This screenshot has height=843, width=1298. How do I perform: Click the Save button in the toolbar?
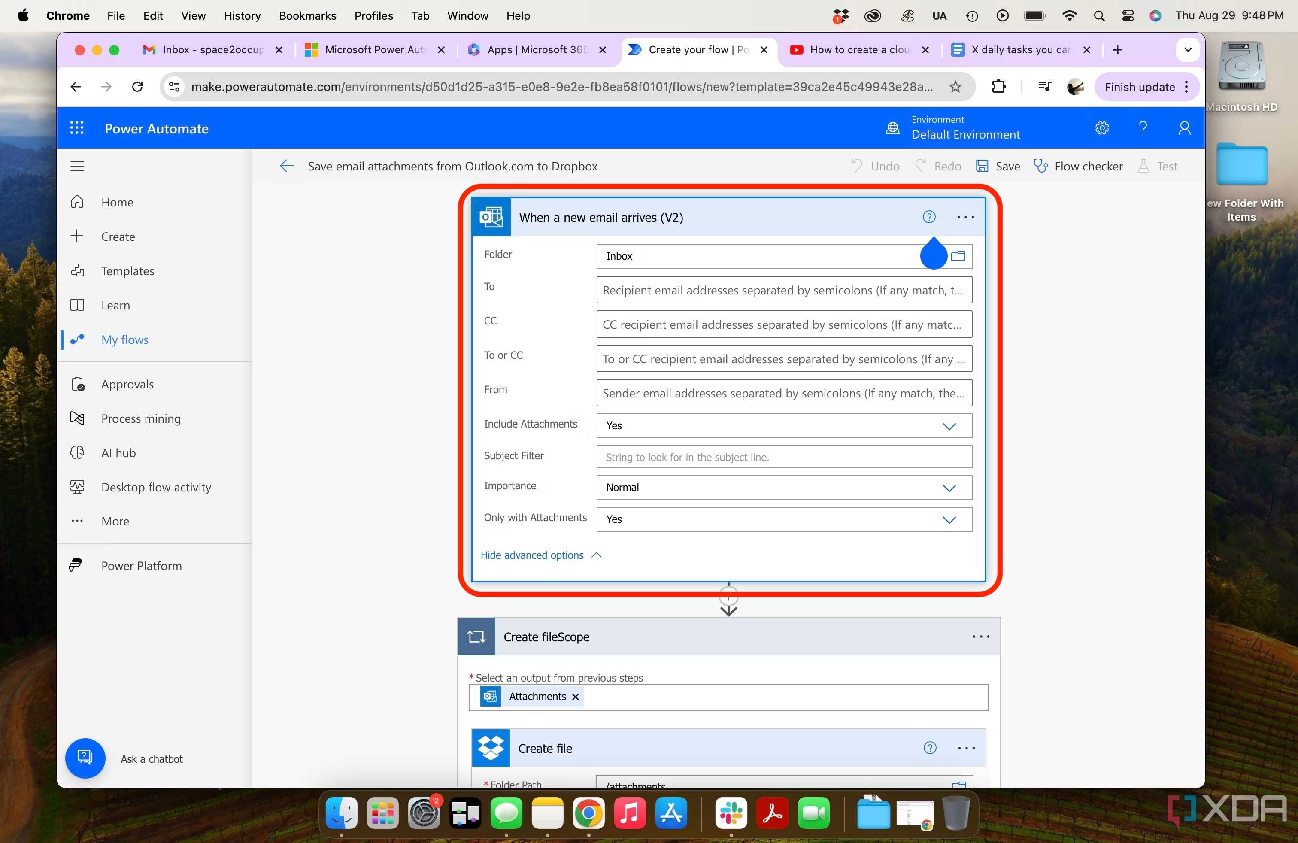tap(998, 166)
